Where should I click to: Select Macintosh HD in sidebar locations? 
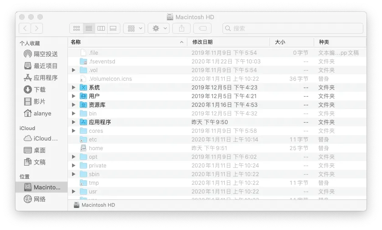(42, 187)
